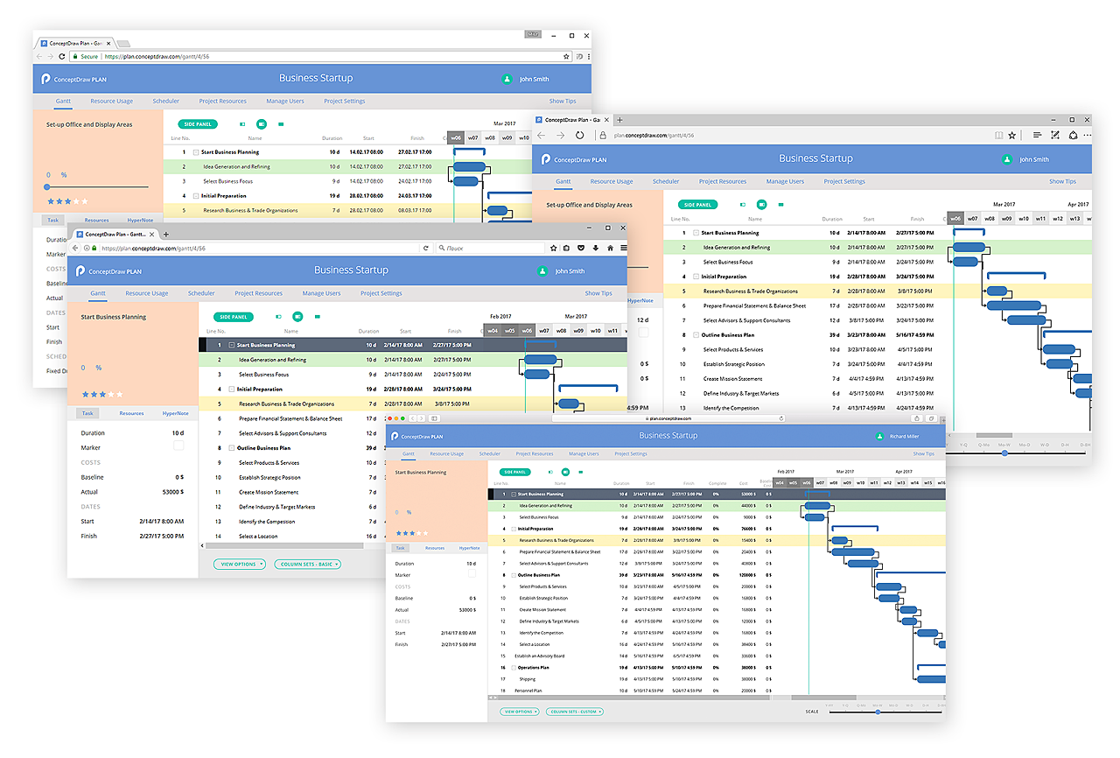1120x758 pixels.
Task: Open Firefox home page icon
Action: pyautogui.click(x=608, y=249)
